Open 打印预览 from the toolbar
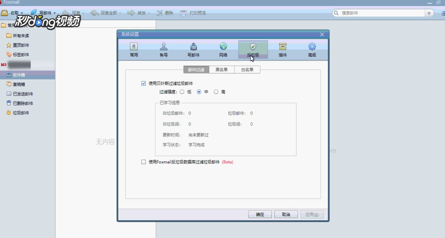 [x=191, y=13]
